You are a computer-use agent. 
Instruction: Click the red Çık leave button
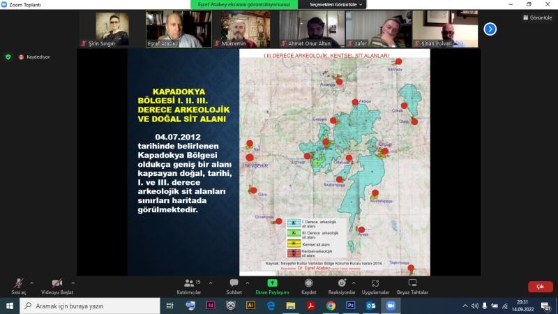[x=540, y=287]
